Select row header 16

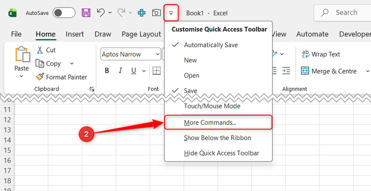(x=7, y=160)
